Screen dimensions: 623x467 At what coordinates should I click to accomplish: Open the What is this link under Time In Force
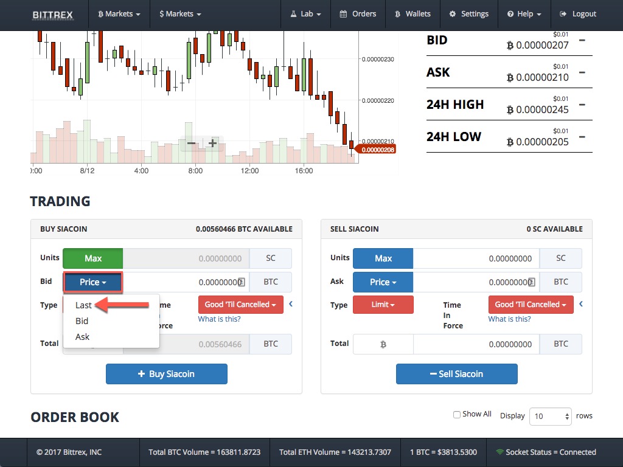tap(509, 319)
